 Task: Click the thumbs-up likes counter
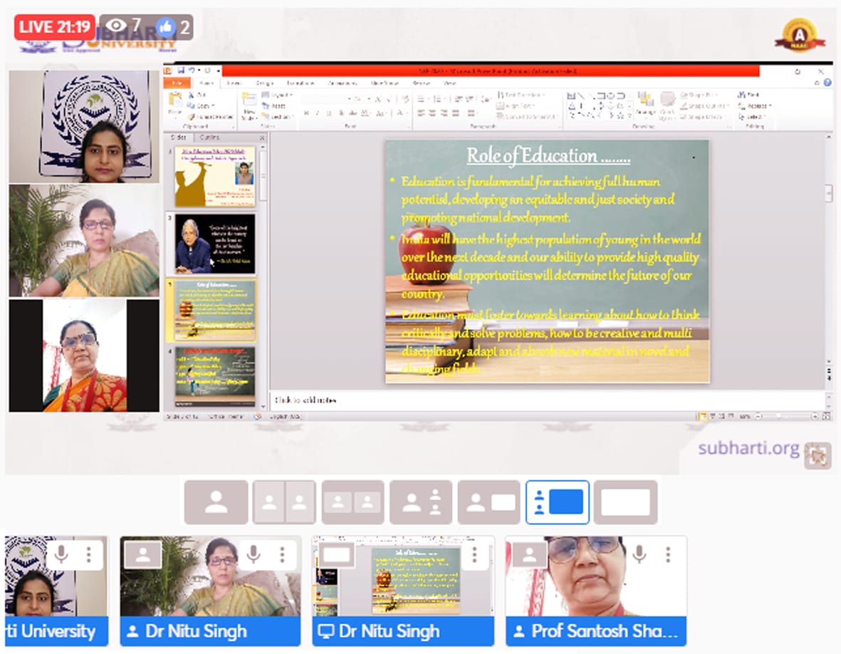coord(173,26)
